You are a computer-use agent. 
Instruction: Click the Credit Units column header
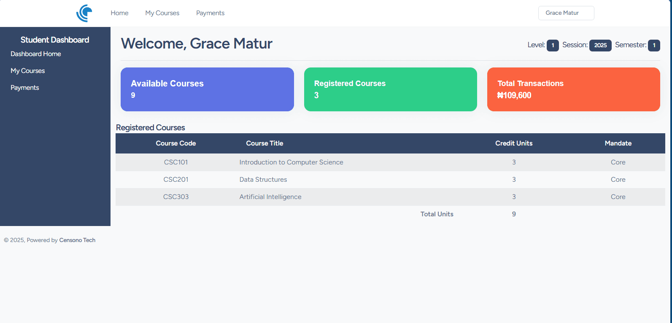[514, 143]
